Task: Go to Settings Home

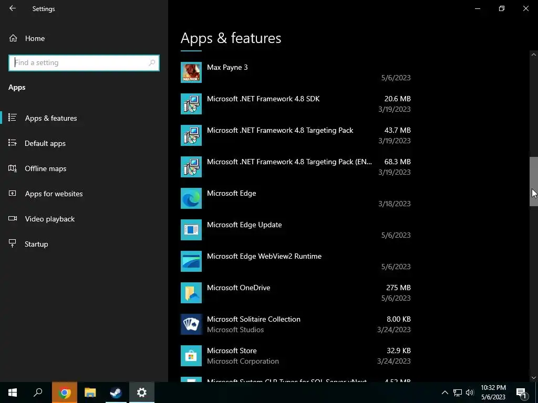Action: pos(84,38)
